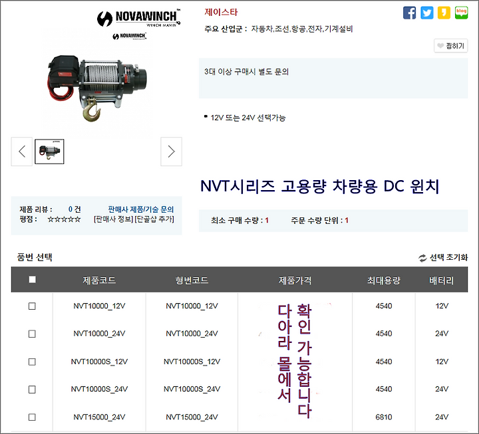Viewport: 479px width, 434px height.
Task: Reset selection with 선택 초기화
Action: coord(448,258)
